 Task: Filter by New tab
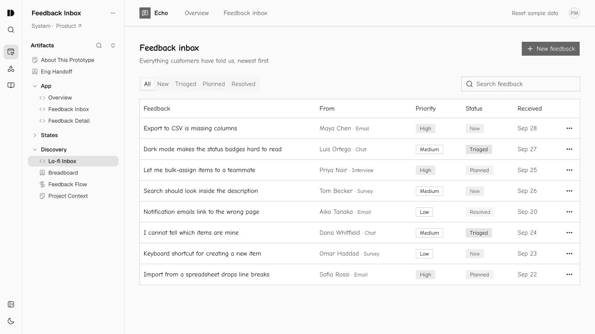coord(163,84)
